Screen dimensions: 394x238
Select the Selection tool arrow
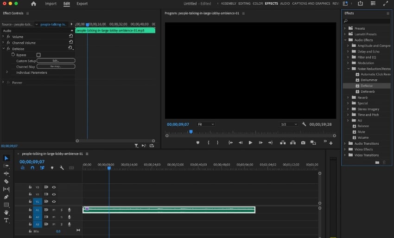(6, 158)
